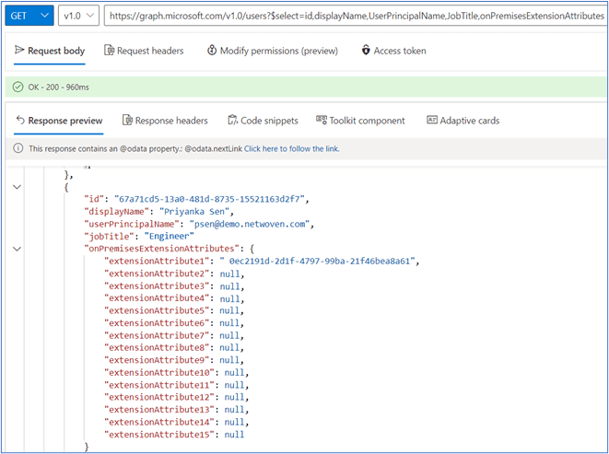This screenshot has height=454, width=609.
Task: Open the Adaptive cards tab
Action: 463,121
